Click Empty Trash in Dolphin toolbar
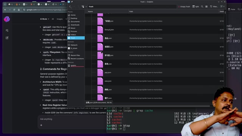This screenshot has width=242, height=136. point(184,7)
